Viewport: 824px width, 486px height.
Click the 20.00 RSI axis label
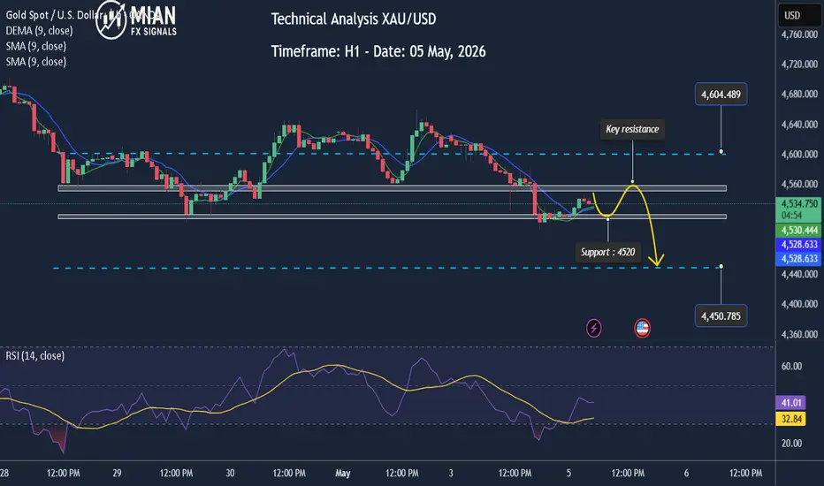coord(791,444)
